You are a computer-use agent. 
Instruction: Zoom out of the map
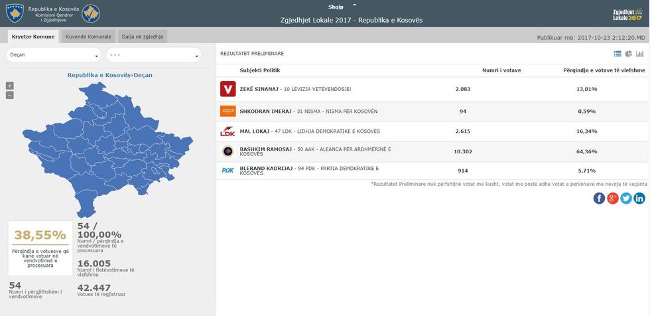click(x=9, y=95)
